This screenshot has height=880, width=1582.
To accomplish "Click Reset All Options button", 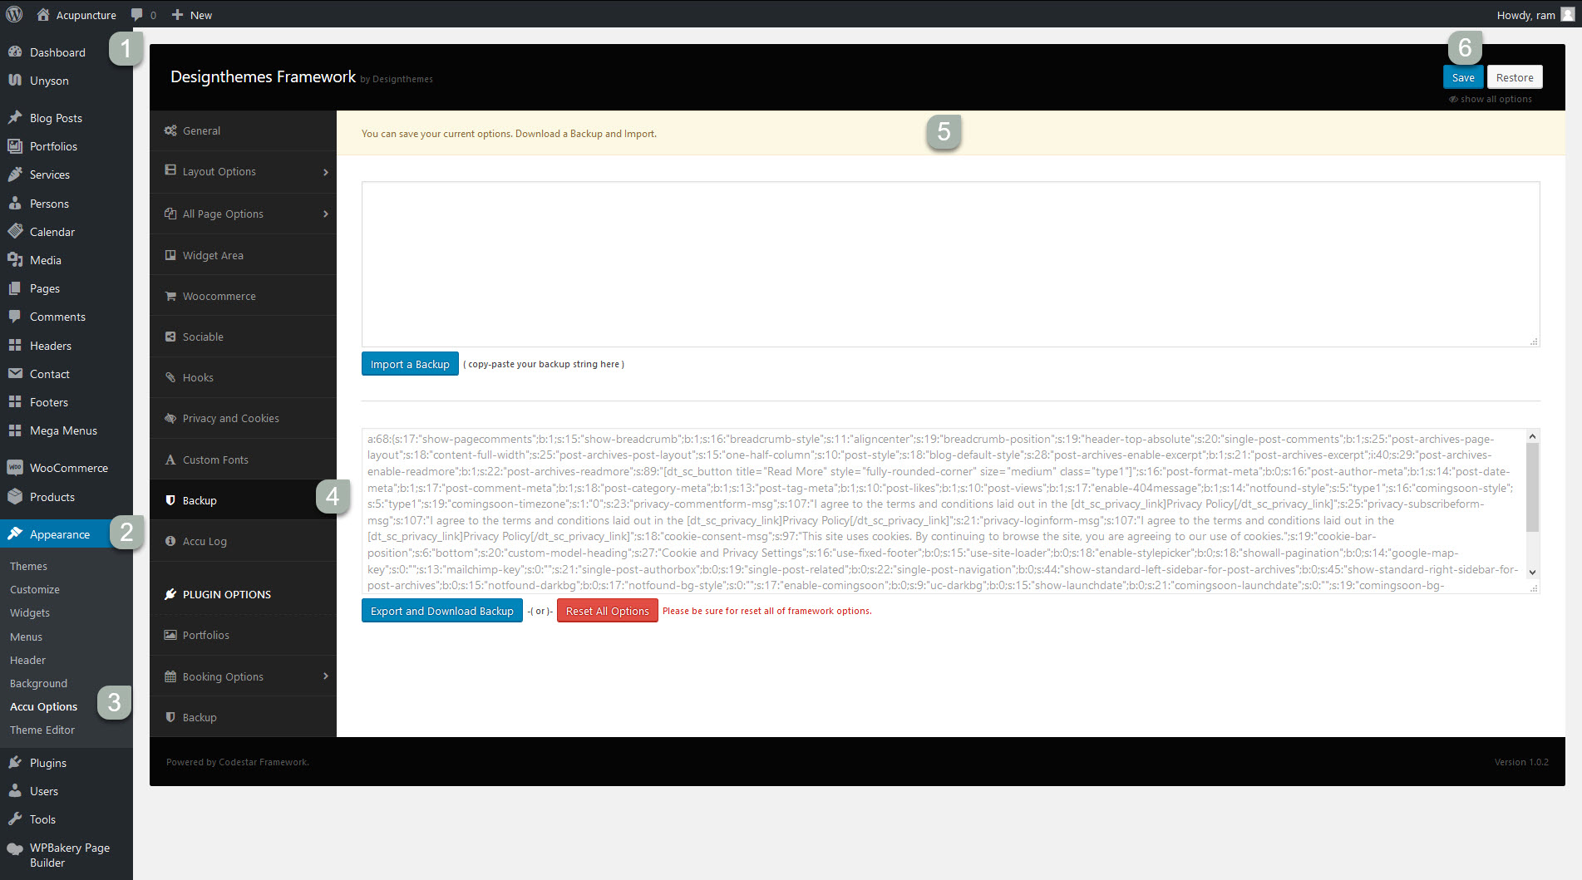I will (607, 611).
